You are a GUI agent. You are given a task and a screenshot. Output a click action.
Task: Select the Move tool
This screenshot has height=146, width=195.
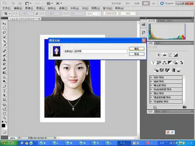[5, 24]
